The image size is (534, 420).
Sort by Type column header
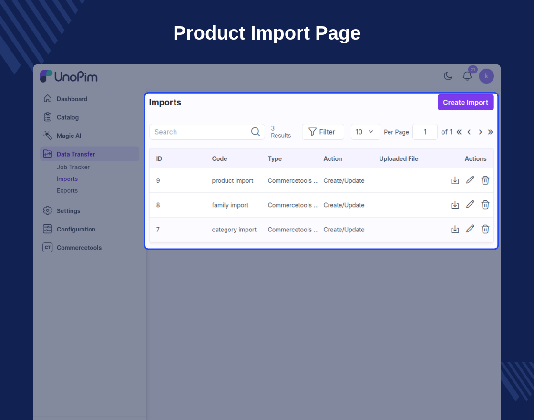[275, 158]
